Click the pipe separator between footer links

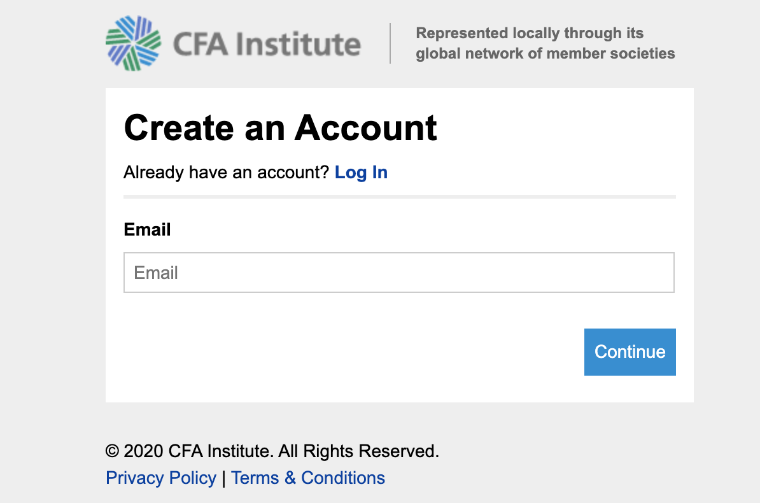point(223,478)
